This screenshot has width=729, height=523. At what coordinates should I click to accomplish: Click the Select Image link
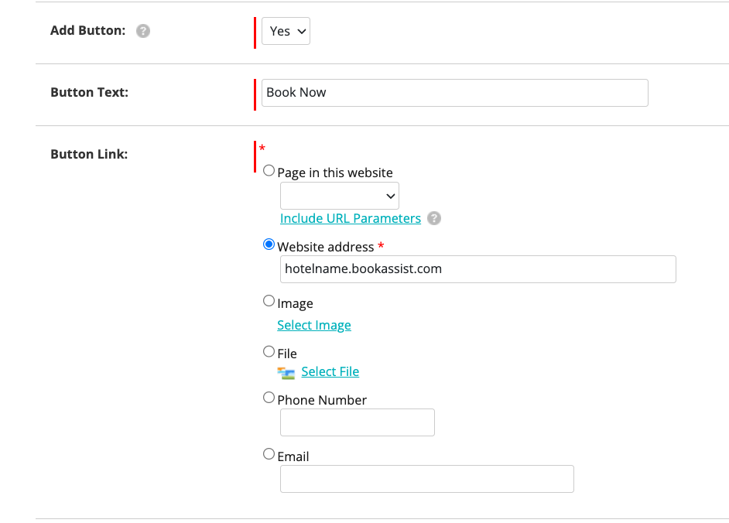click(x=314, y=325)
